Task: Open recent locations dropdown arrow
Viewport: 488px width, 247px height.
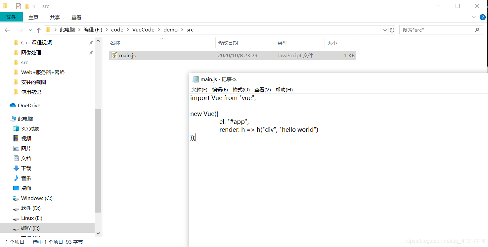Action: (x=30, y=30)
